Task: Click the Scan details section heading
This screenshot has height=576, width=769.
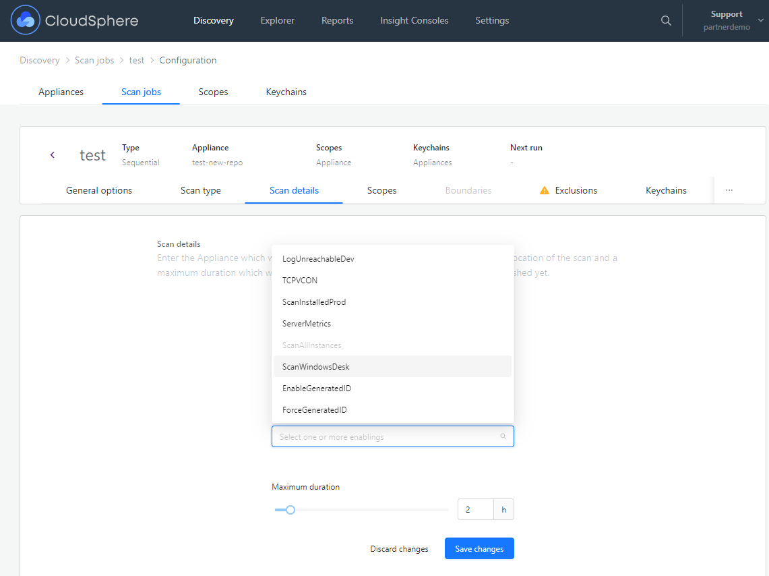Action: [179, 244]
